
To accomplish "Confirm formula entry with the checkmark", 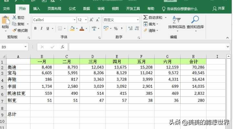I will click(52, 47).
